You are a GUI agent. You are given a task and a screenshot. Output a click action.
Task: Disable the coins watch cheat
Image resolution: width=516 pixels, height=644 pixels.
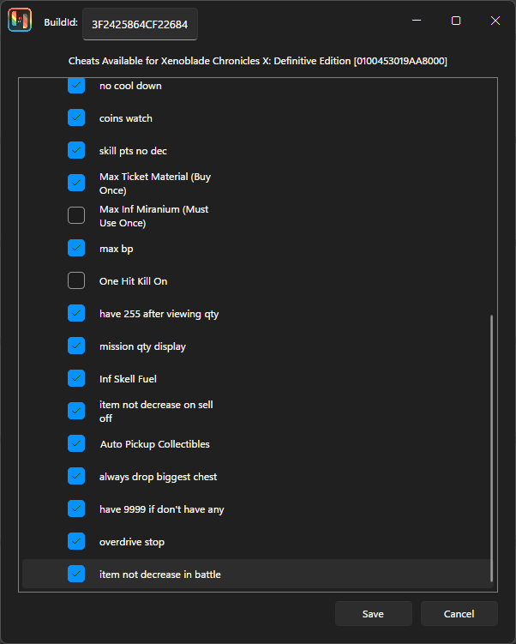tap(76, 117)
